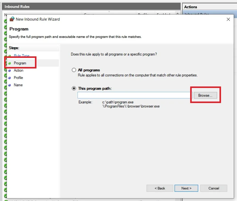237x201 pixels.
Task: Close the New Inbound Rule Wizard dialog
Action: tap(228, 19)
